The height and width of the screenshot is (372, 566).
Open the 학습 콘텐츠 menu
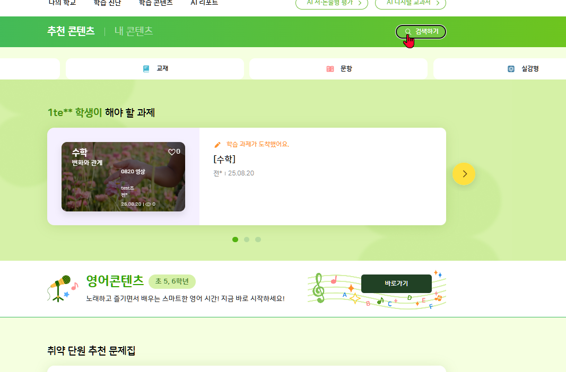coord(156,3)
